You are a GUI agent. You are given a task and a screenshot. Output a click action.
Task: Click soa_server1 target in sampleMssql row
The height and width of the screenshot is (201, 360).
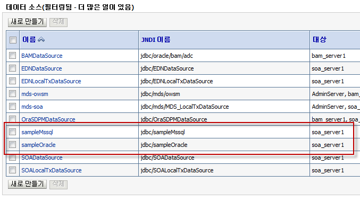point(328,133)
